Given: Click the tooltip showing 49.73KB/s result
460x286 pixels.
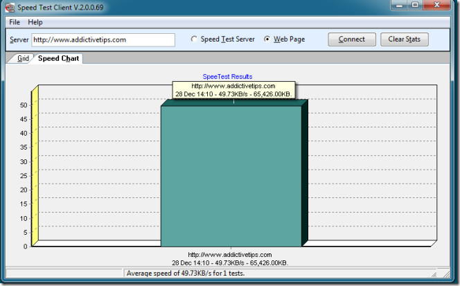Looking at the screenshot, I should 233,90.
